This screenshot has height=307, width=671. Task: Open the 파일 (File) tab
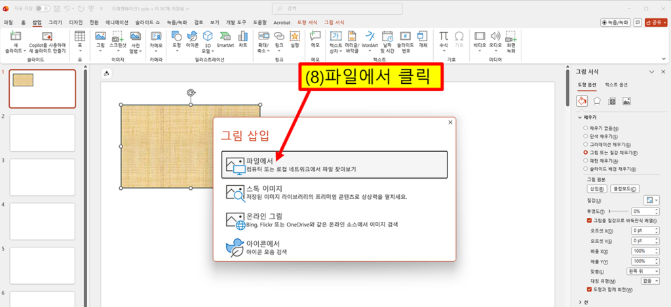pyautogui.click(x=8, y=22)
